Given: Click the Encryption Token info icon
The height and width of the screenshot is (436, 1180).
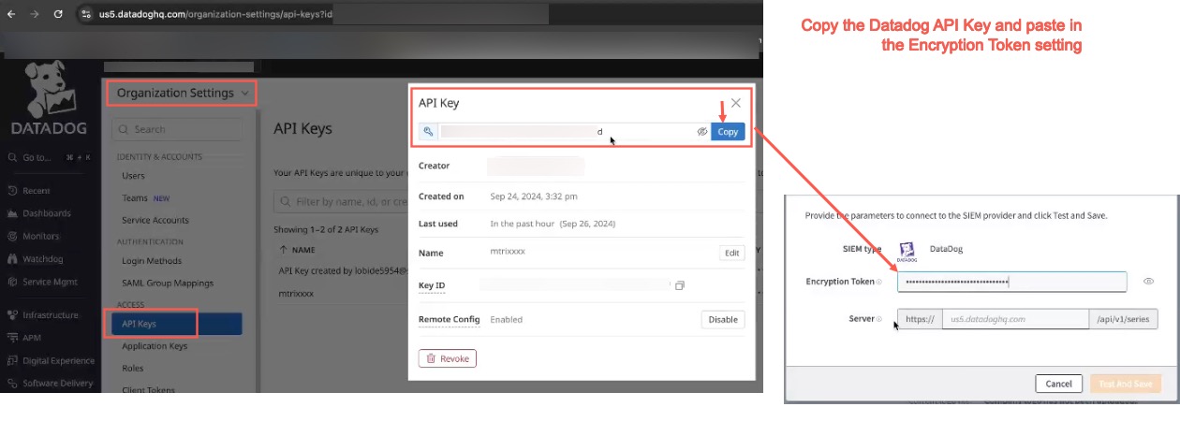Looking at the screenshot, I should pyautogui.click(x=879, y=282).
